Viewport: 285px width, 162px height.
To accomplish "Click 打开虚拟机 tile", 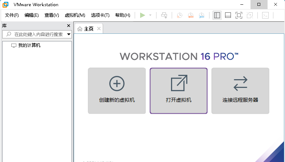I will click(179, 91).
